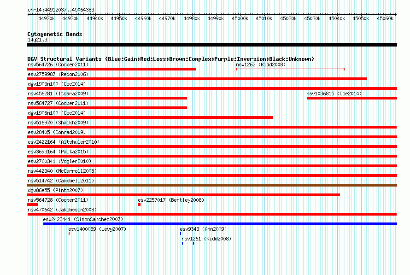Click the red dgv86e55 loss bar

(183, 195)
